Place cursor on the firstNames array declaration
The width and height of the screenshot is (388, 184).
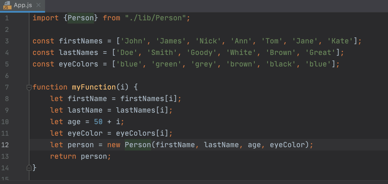[81, 41]
